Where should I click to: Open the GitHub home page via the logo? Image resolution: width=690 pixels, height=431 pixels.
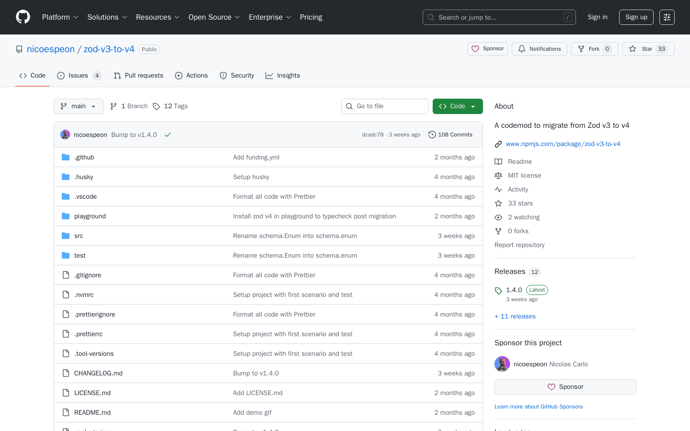pyautogui.click(x=23, y=17)
